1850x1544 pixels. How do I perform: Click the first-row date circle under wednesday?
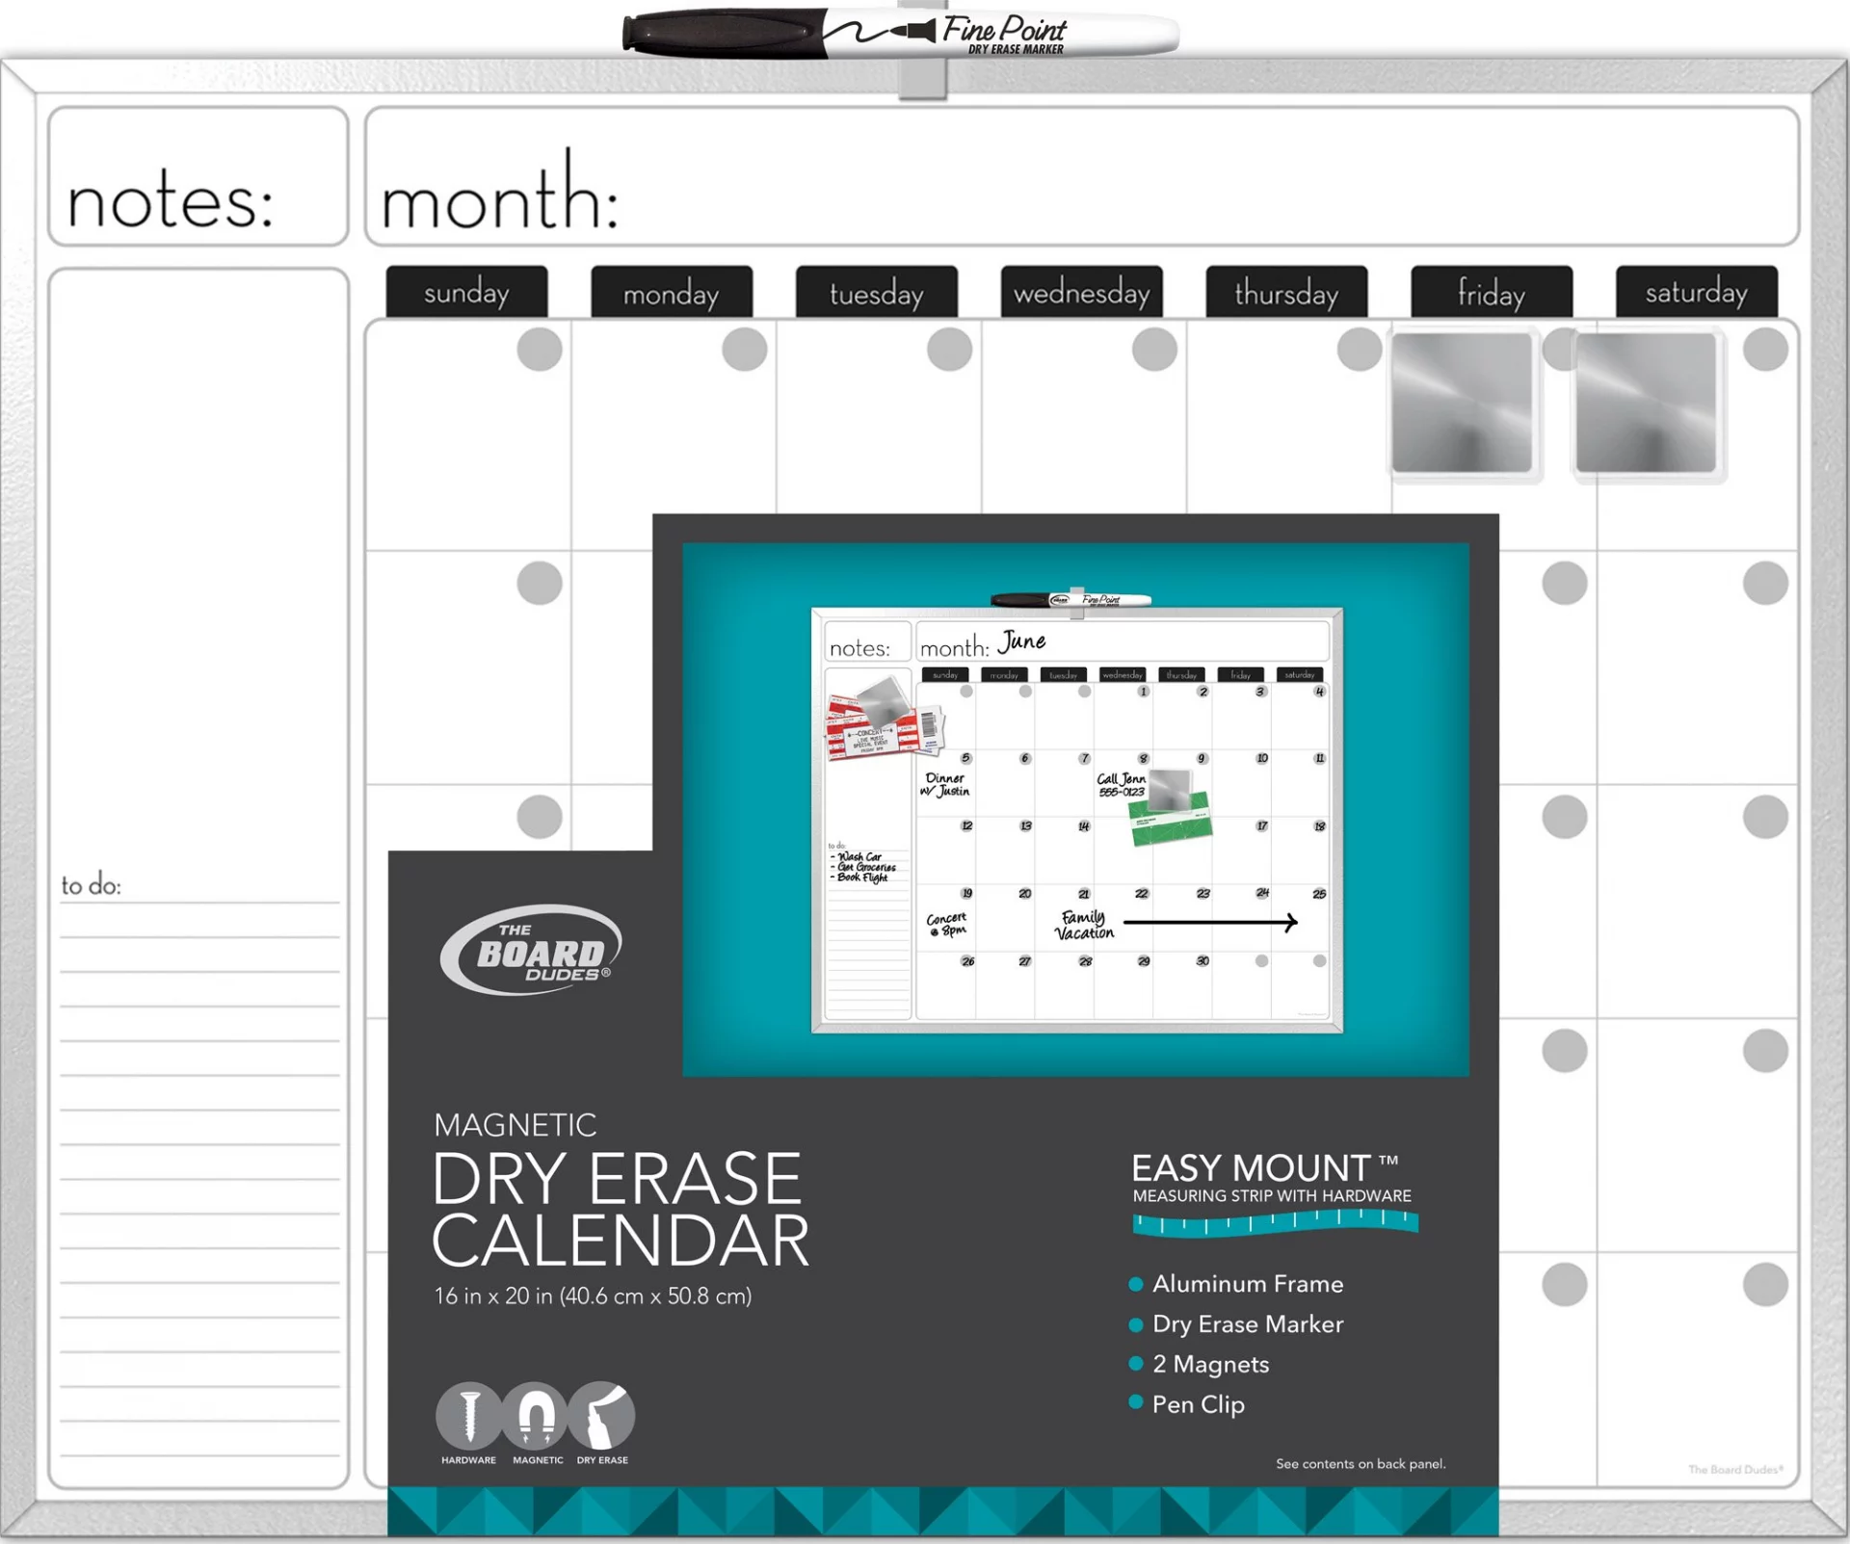1154,349
